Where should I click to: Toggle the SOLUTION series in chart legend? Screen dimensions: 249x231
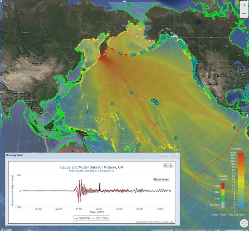pos(100,218)
